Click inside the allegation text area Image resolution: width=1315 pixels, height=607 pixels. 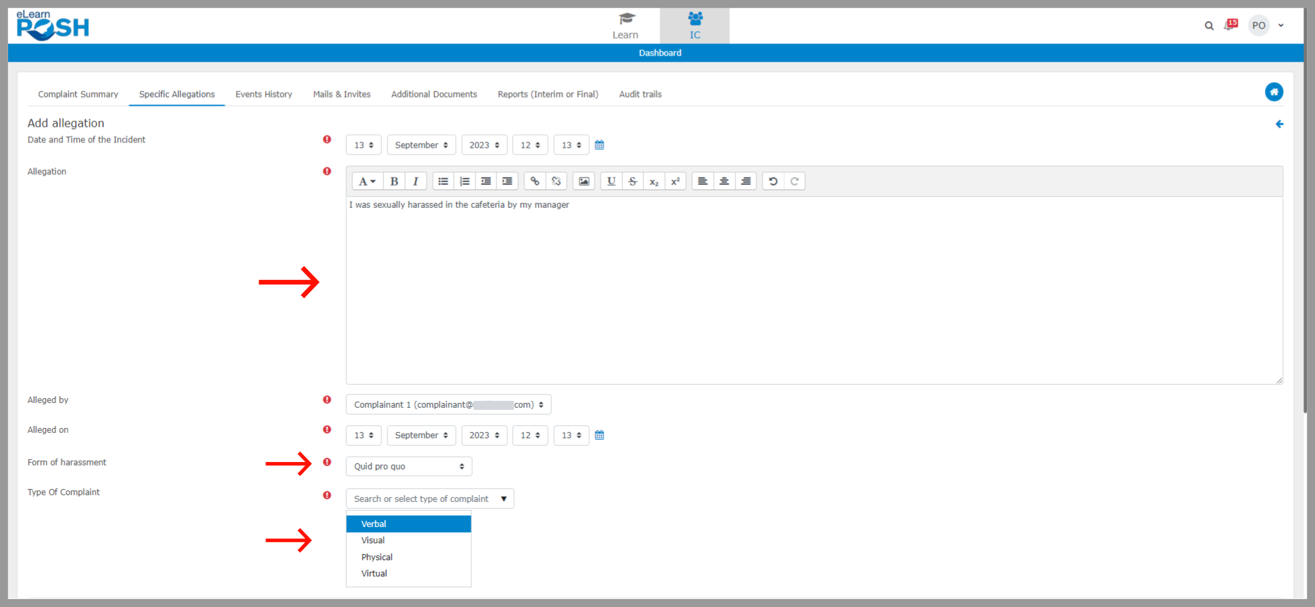[x=813, y=291]
